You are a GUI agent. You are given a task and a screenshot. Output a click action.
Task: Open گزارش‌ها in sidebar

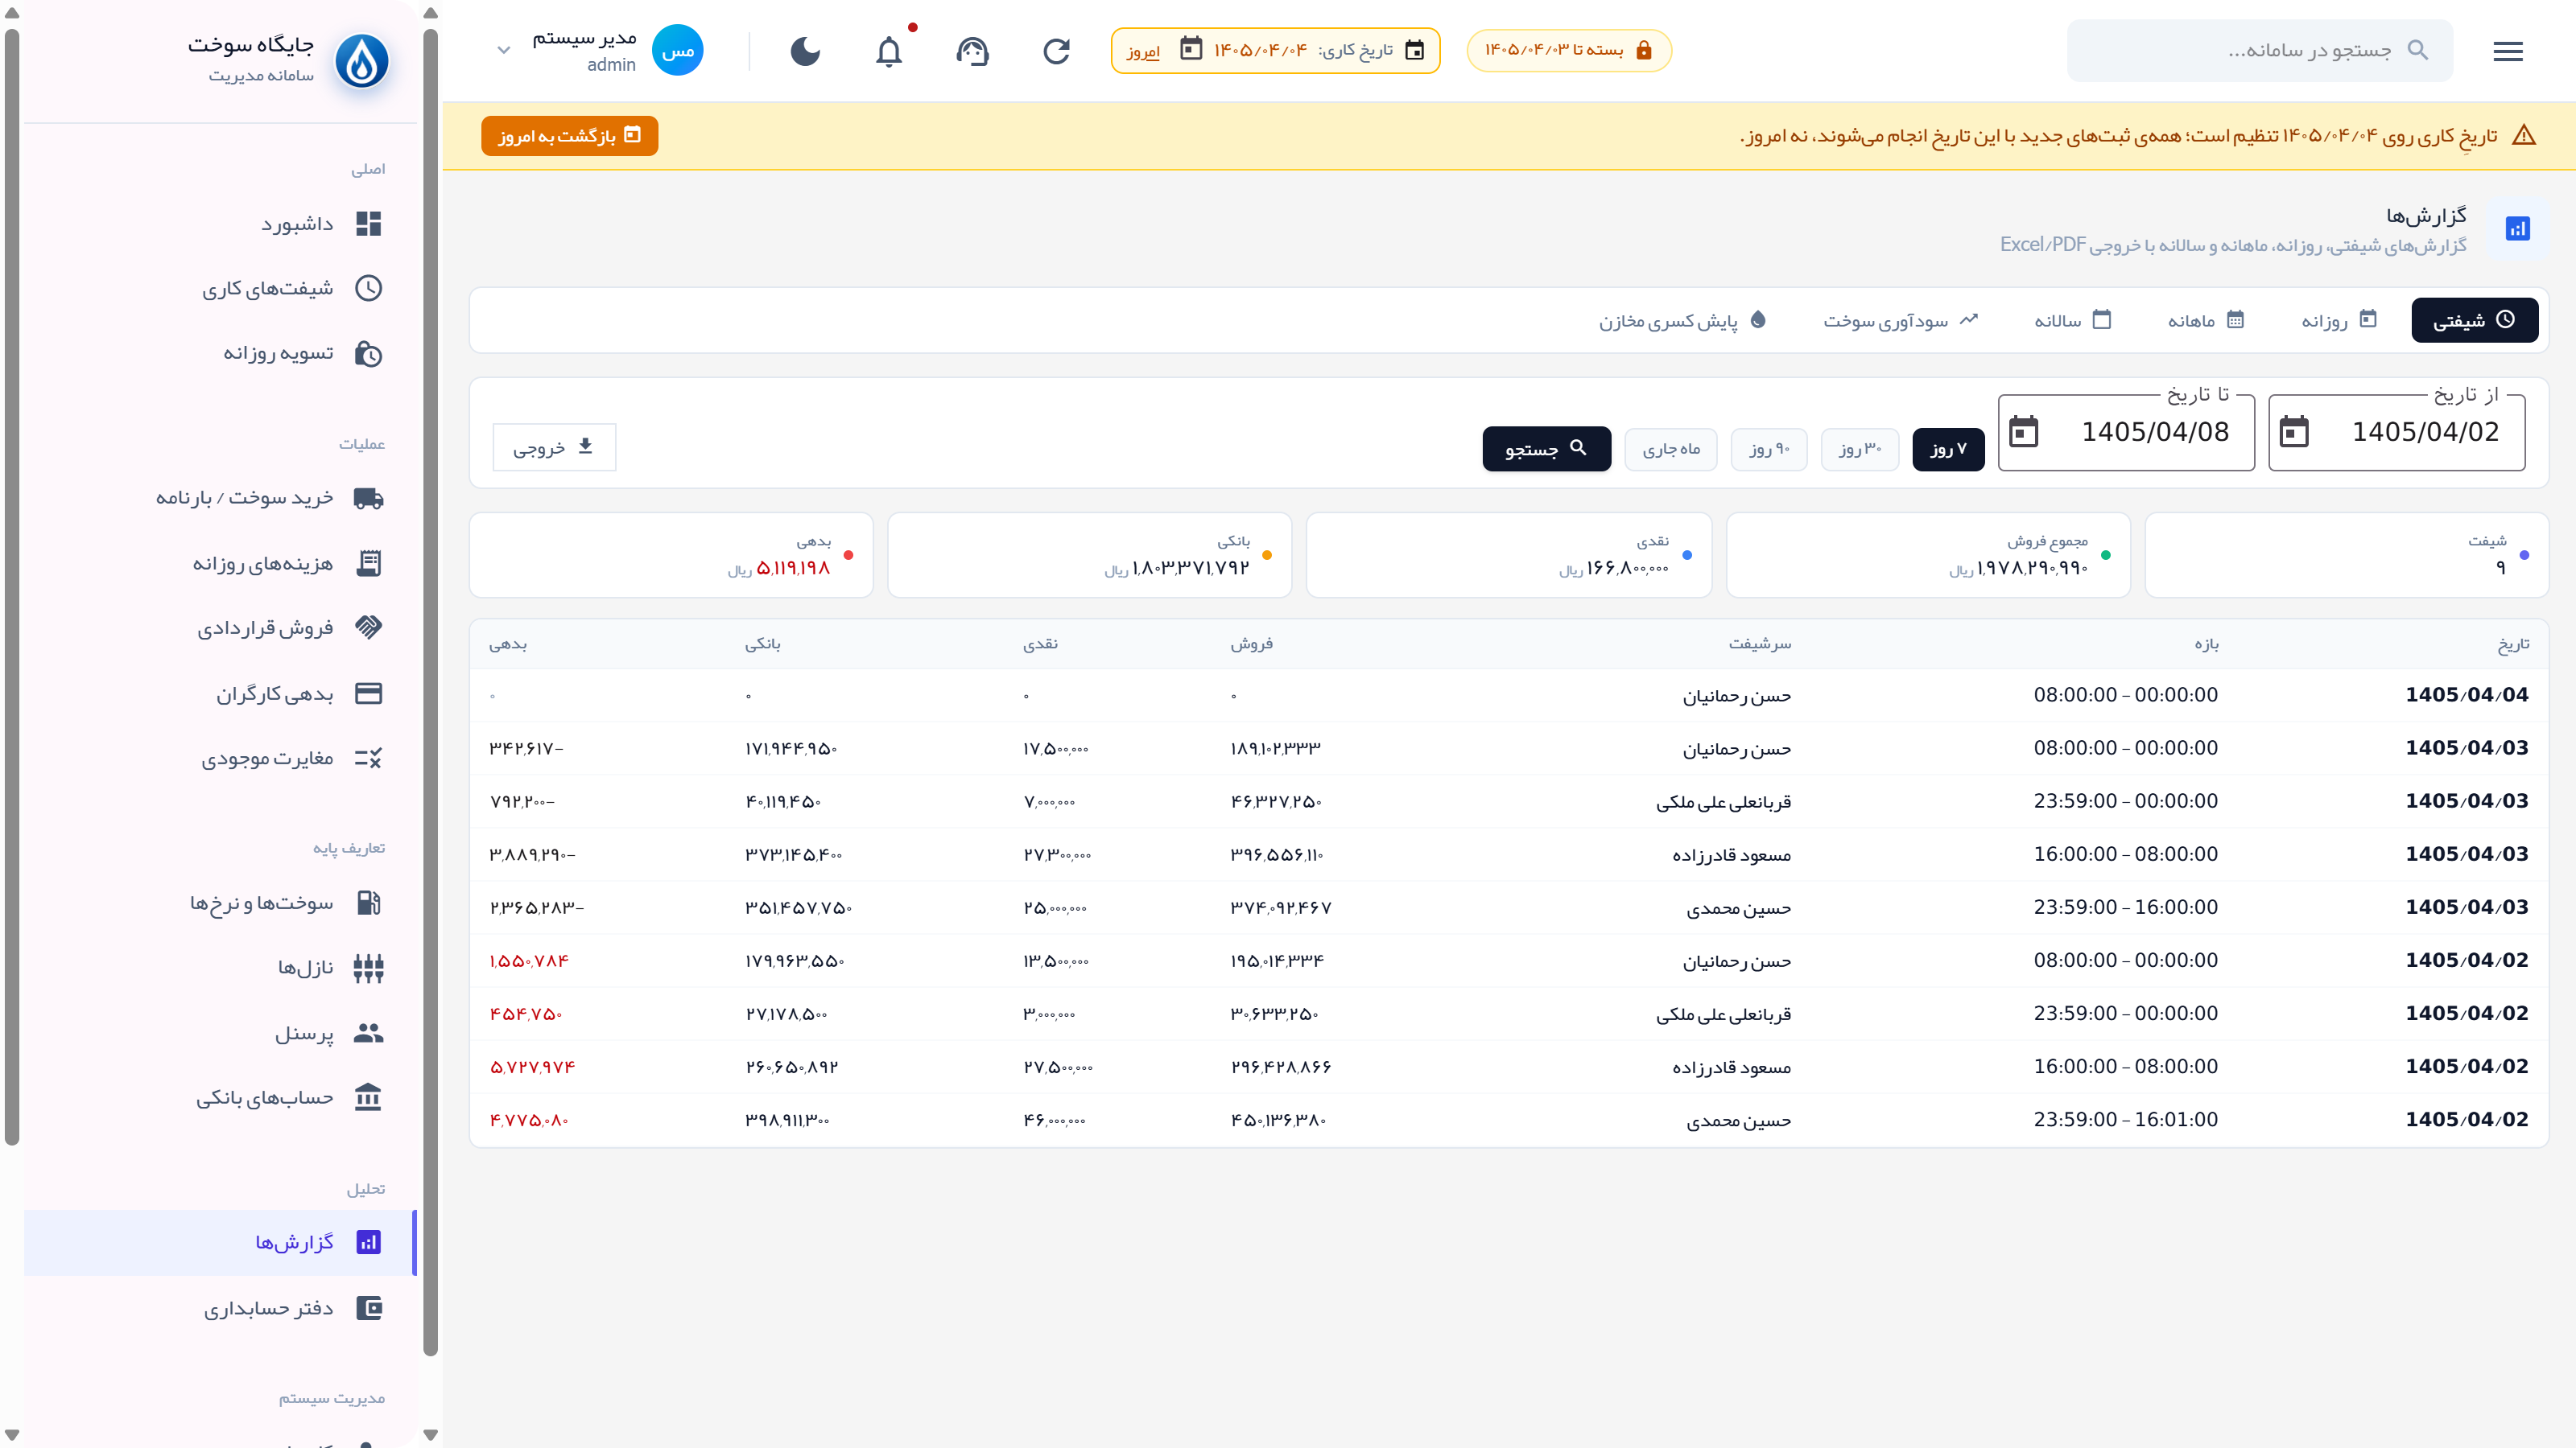pos(220,1242)
